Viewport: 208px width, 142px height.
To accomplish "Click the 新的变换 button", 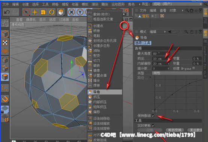I will click(x=175, y=130).
